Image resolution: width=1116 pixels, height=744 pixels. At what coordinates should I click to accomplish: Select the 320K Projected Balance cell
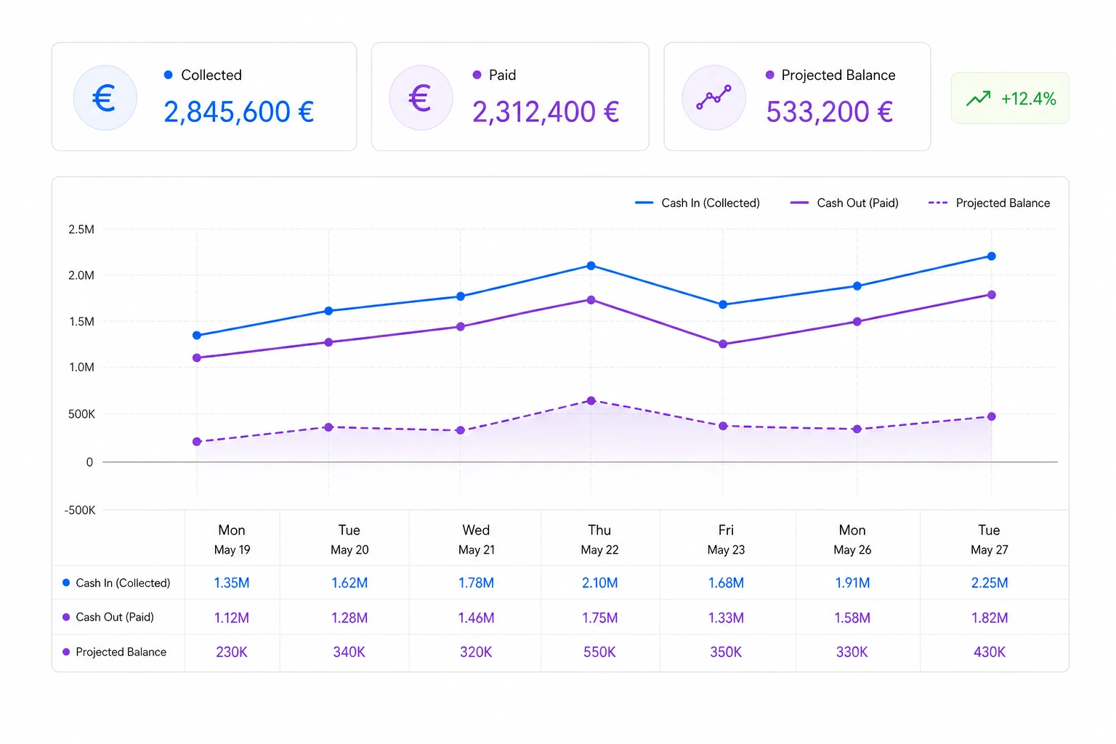pos(476,652)
